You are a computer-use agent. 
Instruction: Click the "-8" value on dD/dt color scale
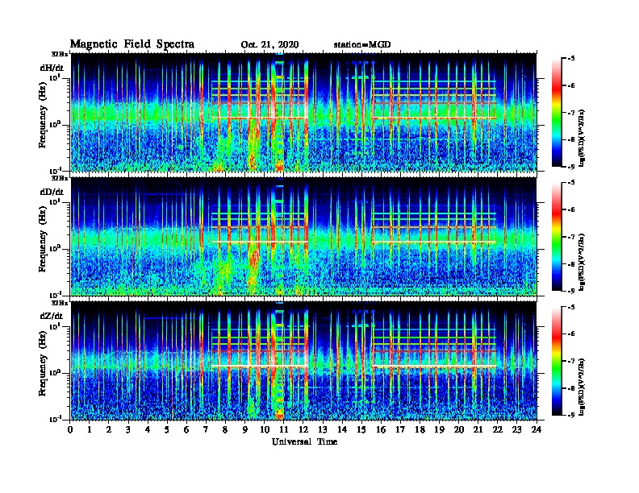pyautogui.click(x=571, y=263)
